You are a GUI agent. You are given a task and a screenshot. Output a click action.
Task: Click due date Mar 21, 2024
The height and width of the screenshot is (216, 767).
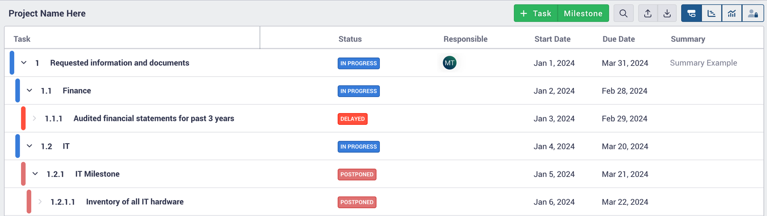pyautogui.click(x=625, y=174)
